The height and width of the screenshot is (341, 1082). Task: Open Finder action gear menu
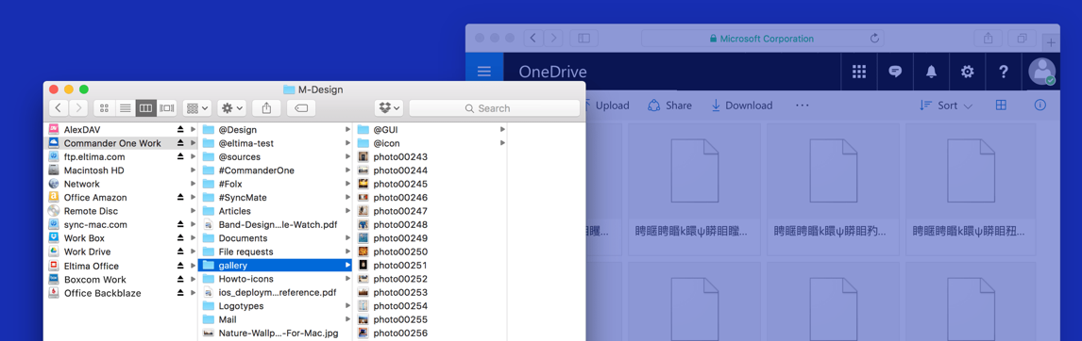[231, 108]
